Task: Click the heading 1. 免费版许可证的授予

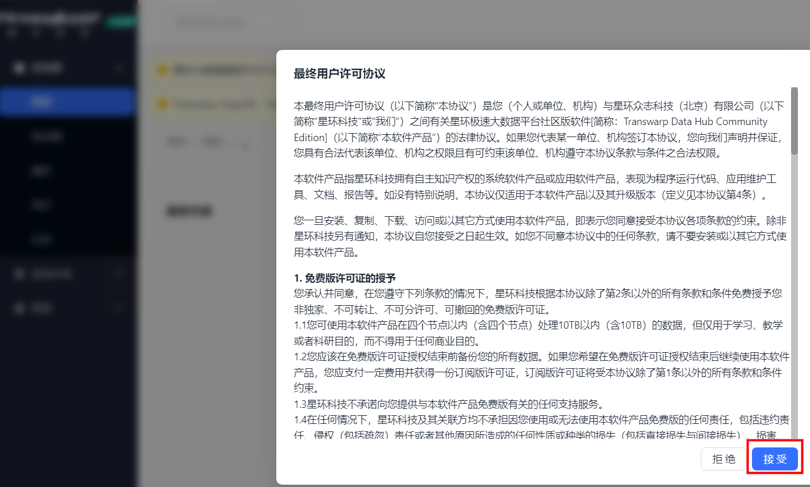Action: pos(345,278)
